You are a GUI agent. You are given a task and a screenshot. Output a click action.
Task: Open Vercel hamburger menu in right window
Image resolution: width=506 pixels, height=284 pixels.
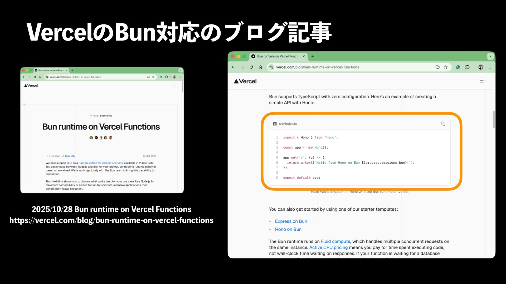tap(481, 81)
